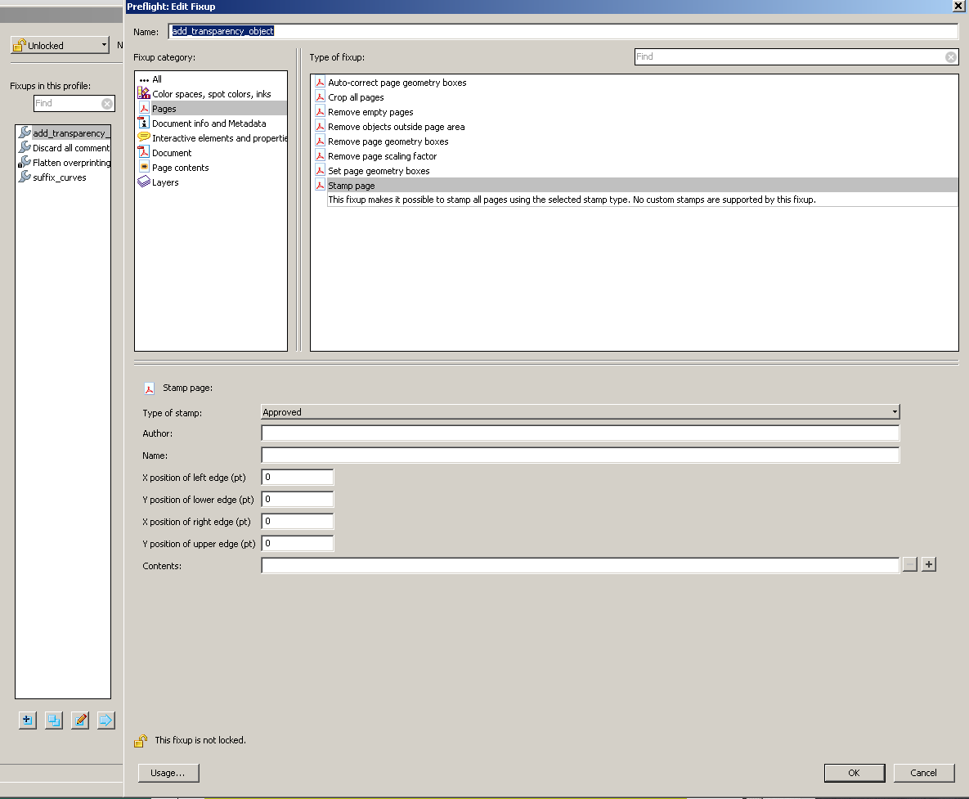Click the minus button next to Contents
Image resolution: width=969 pixels, height=799 pixels.
[909, 564]
